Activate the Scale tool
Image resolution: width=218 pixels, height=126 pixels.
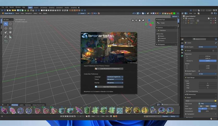click(x=6, y=32)
